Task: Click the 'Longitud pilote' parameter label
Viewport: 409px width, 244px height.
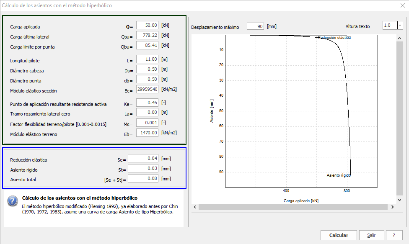Action: point(25,61)
